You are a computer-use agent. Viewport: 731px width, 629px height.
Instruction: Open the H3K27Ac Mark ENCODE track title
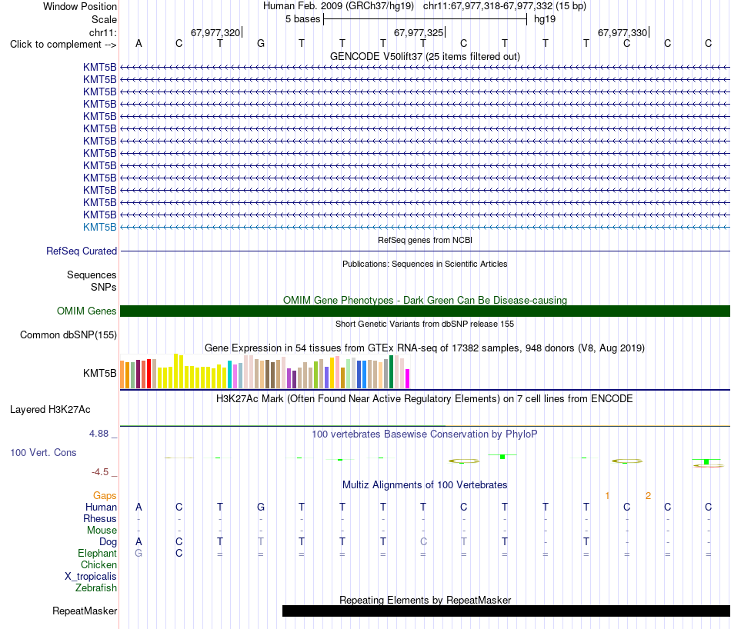click(x=425, y=399)
